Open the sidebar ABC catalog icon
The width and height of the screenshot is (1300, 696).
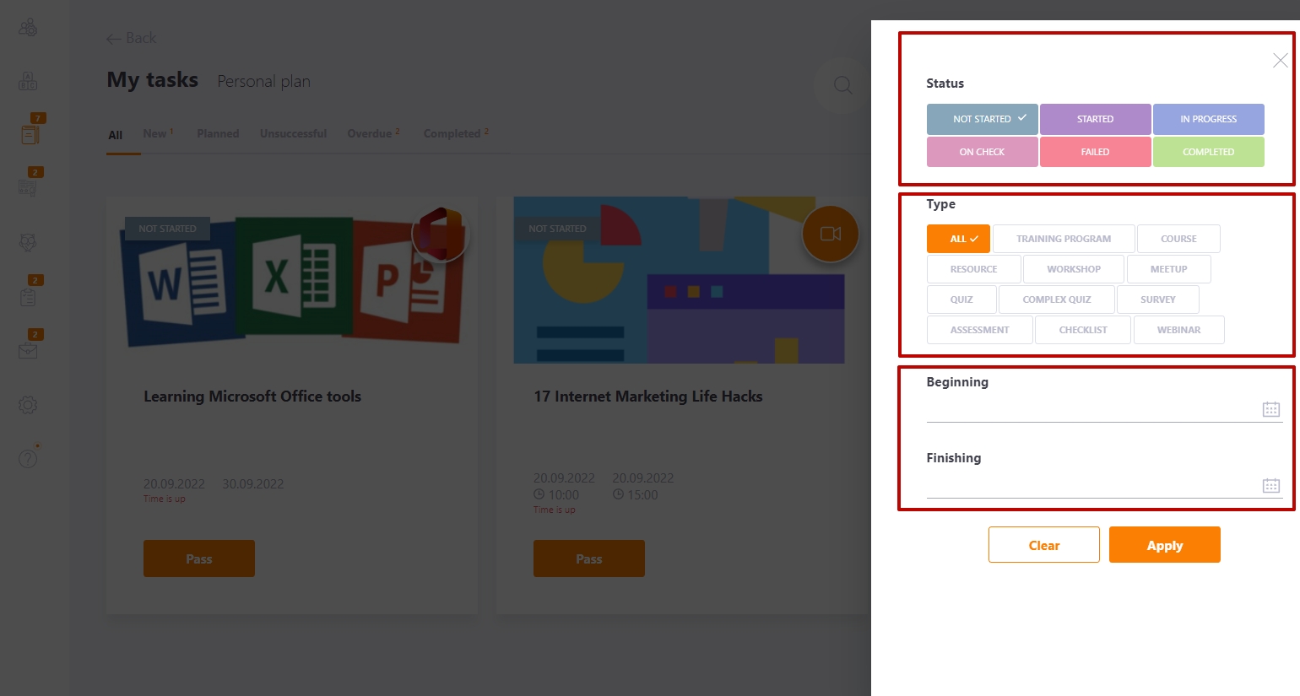(28, 81)
